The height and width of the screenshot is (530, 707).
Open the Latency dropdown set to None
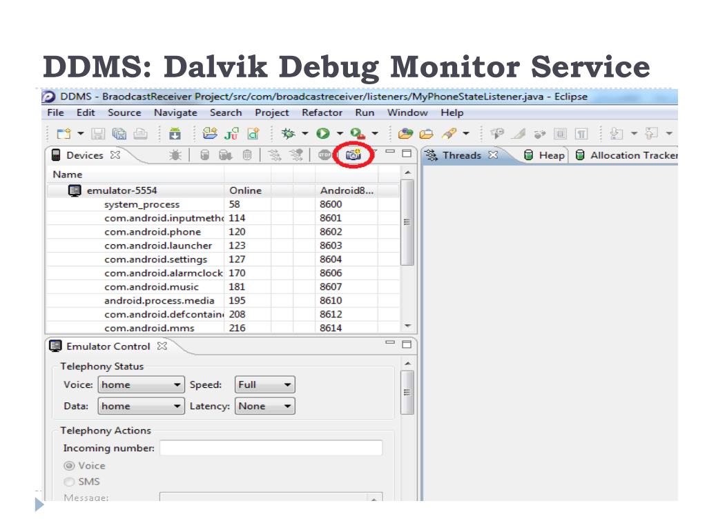point(265,406)
